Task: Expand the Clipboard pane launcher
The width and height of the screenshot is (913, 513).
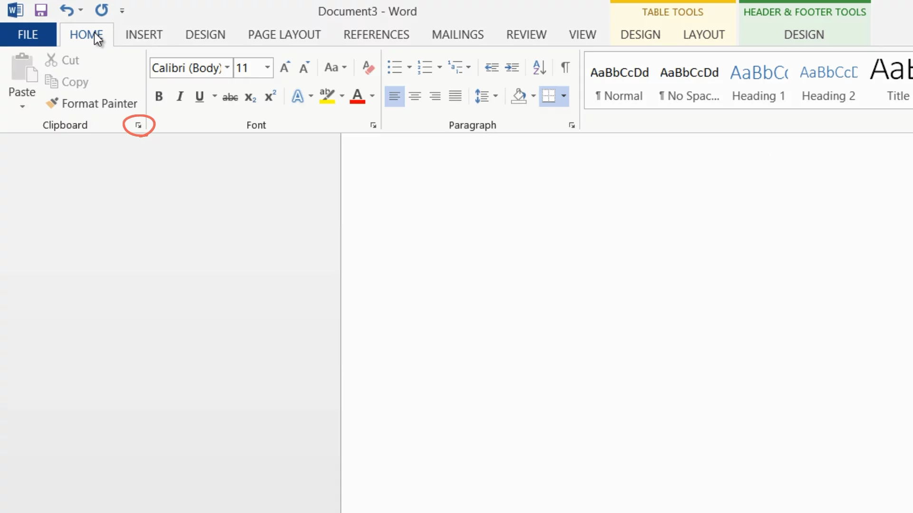Action: 138,125
